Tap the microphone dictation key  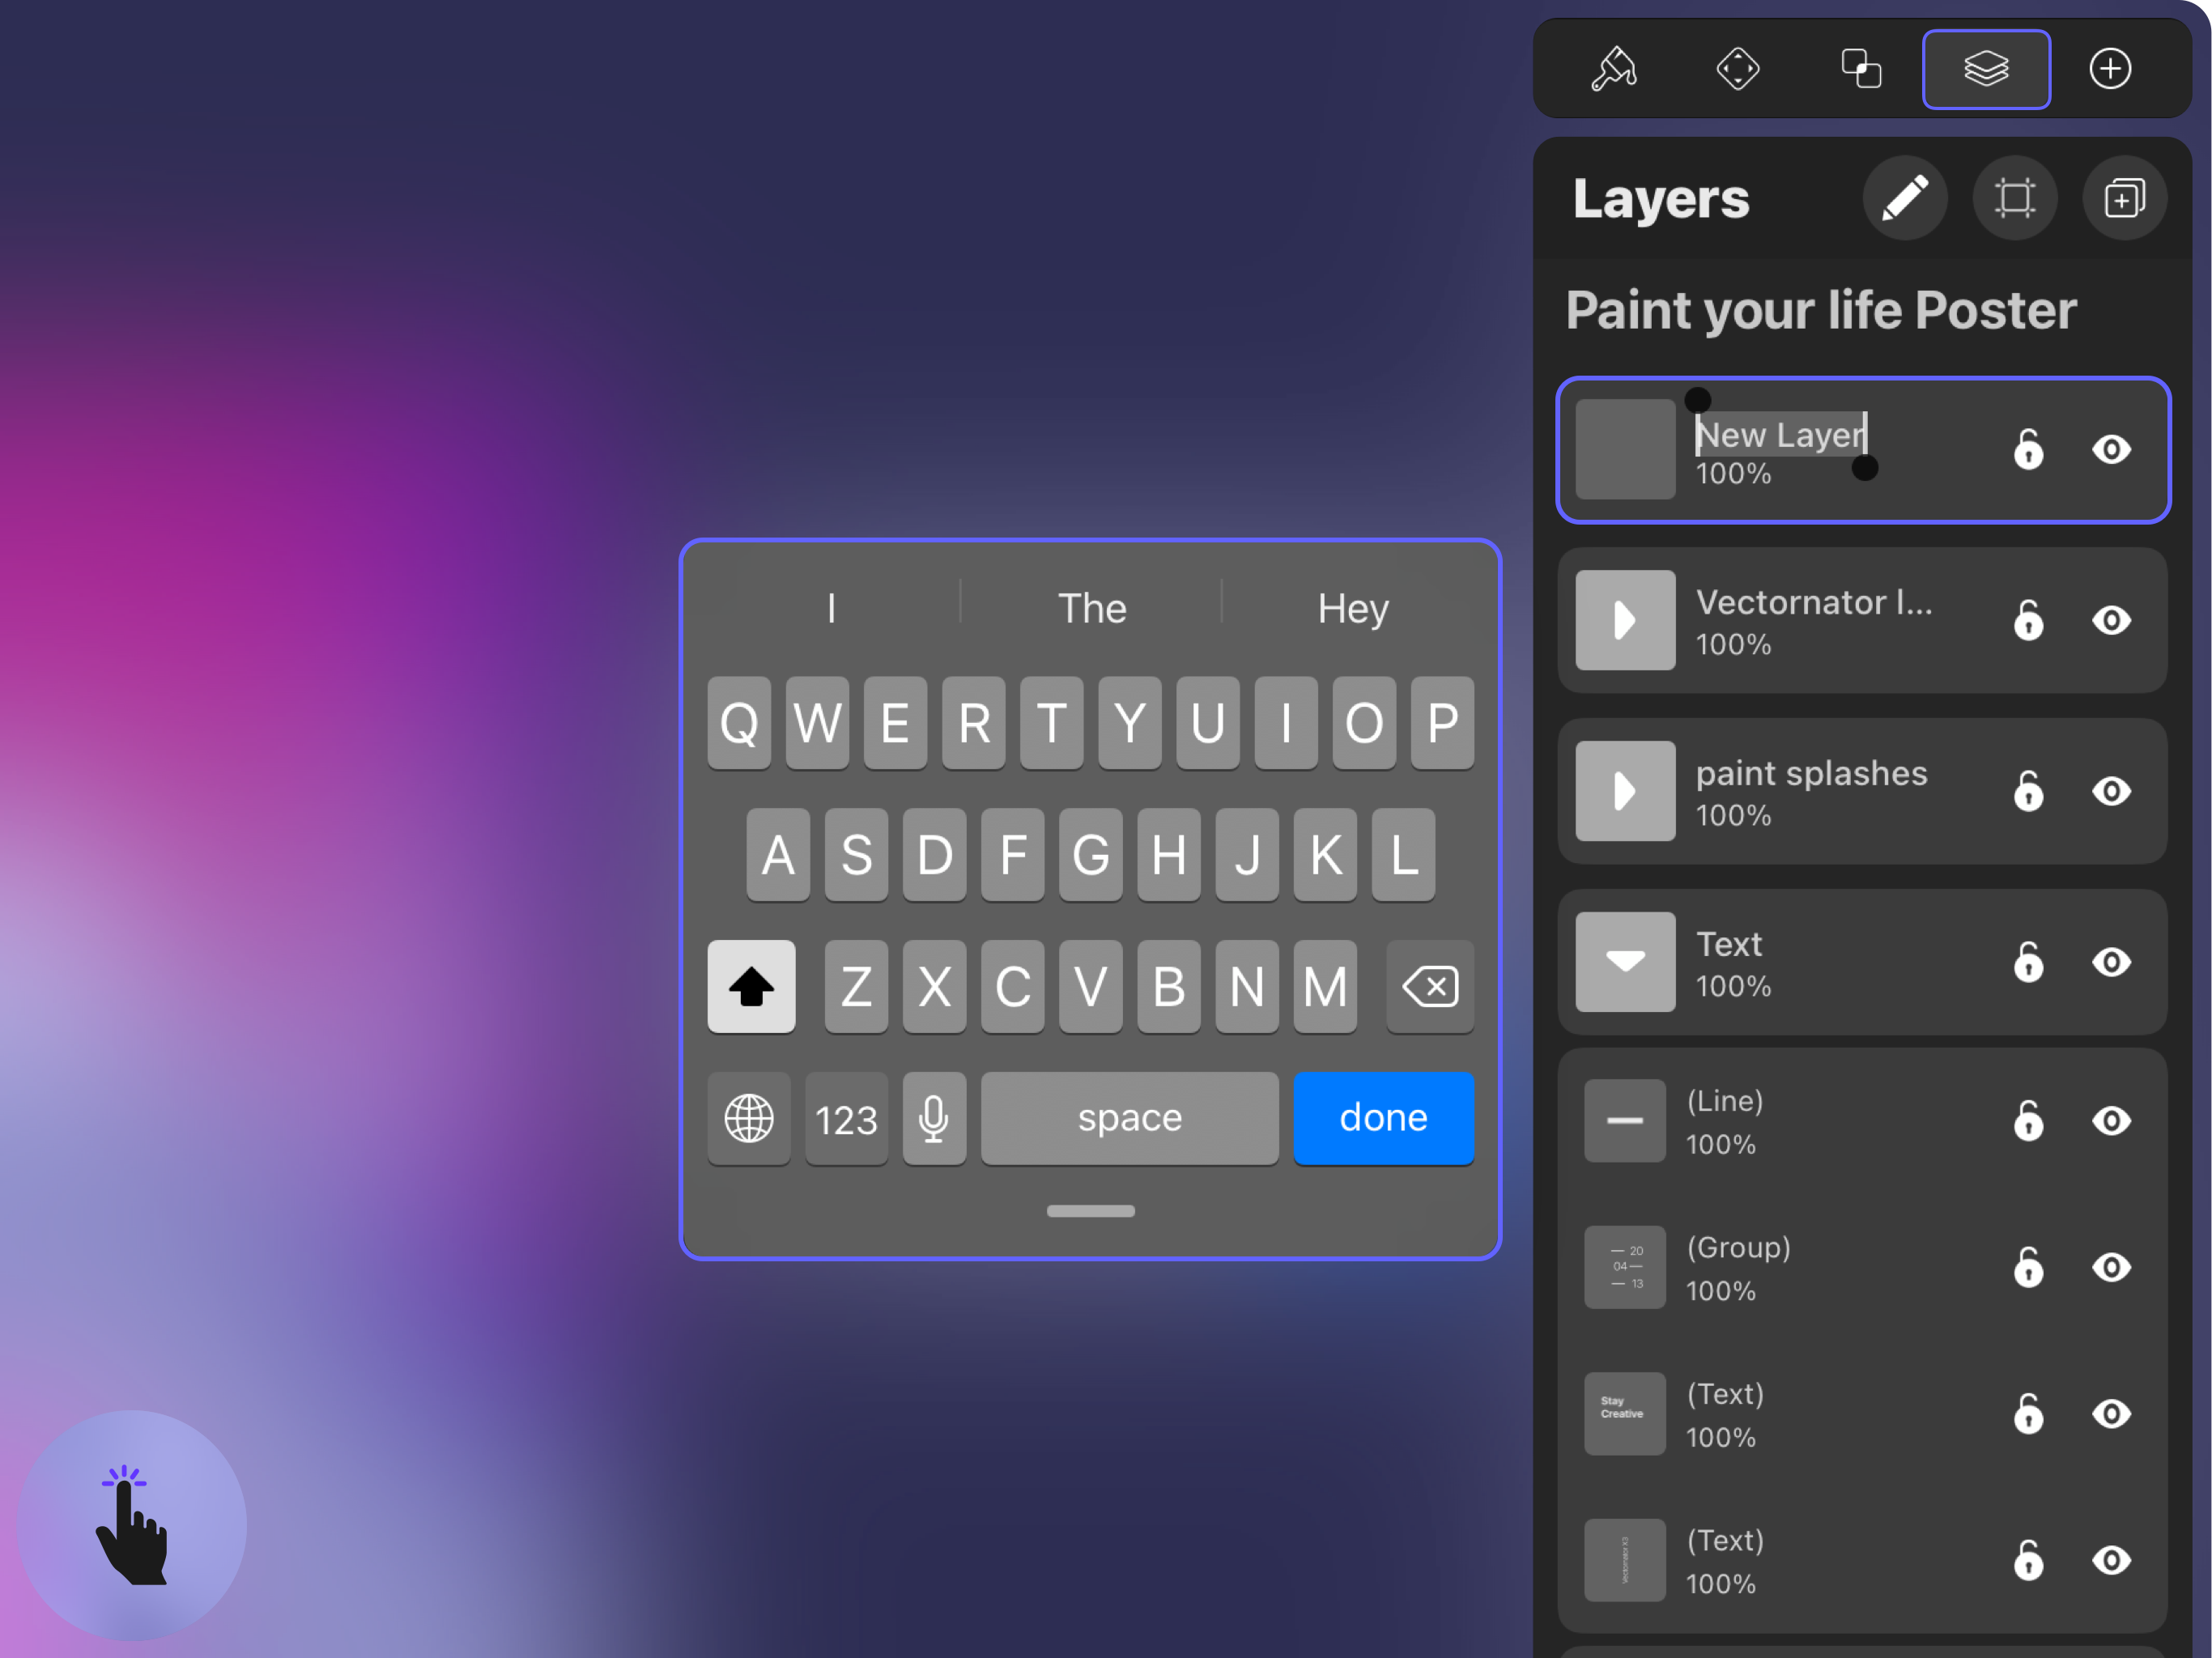(x=934, y=1118)
